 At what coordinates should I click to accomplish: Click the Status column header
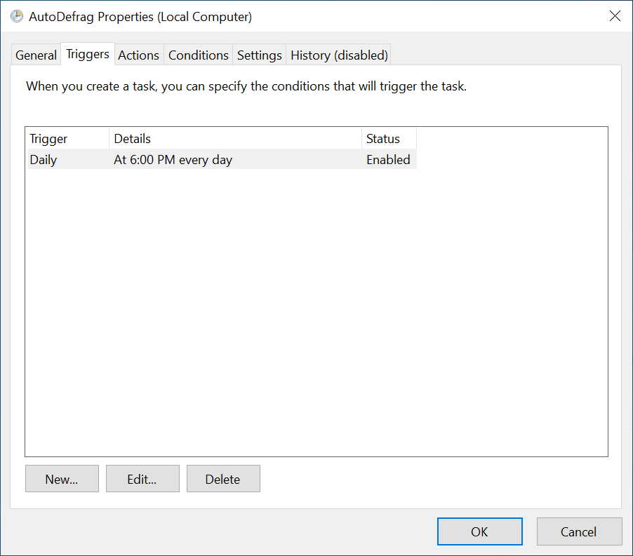389,139
